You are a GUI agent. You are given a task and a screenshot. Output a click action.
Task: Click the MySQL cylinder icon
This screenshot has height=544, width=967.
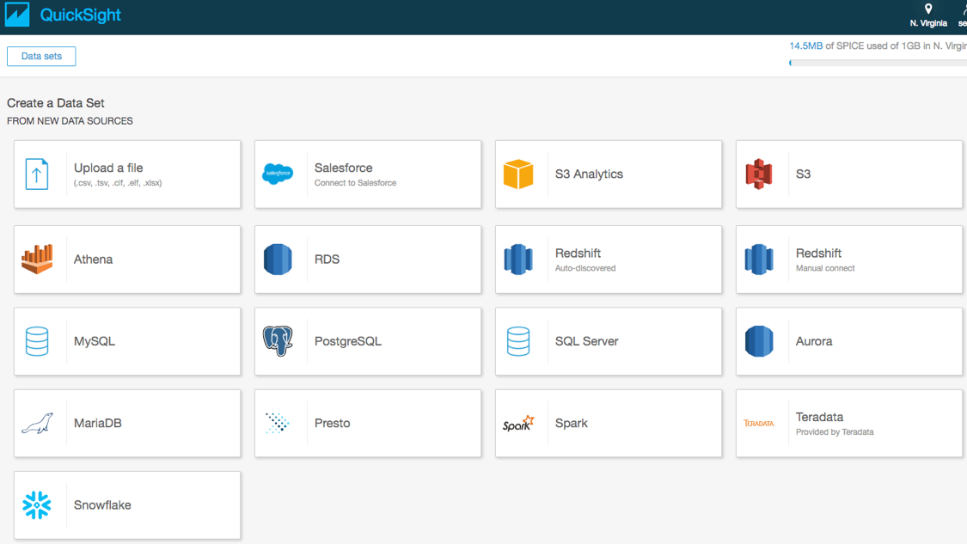point(37,341)
